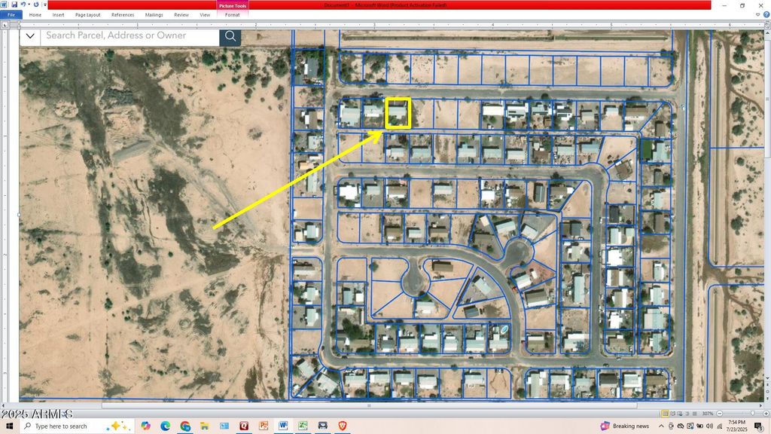
Task: Click the Redo icon in title bar
Action: pyautogui.click(x=36, y=5)
